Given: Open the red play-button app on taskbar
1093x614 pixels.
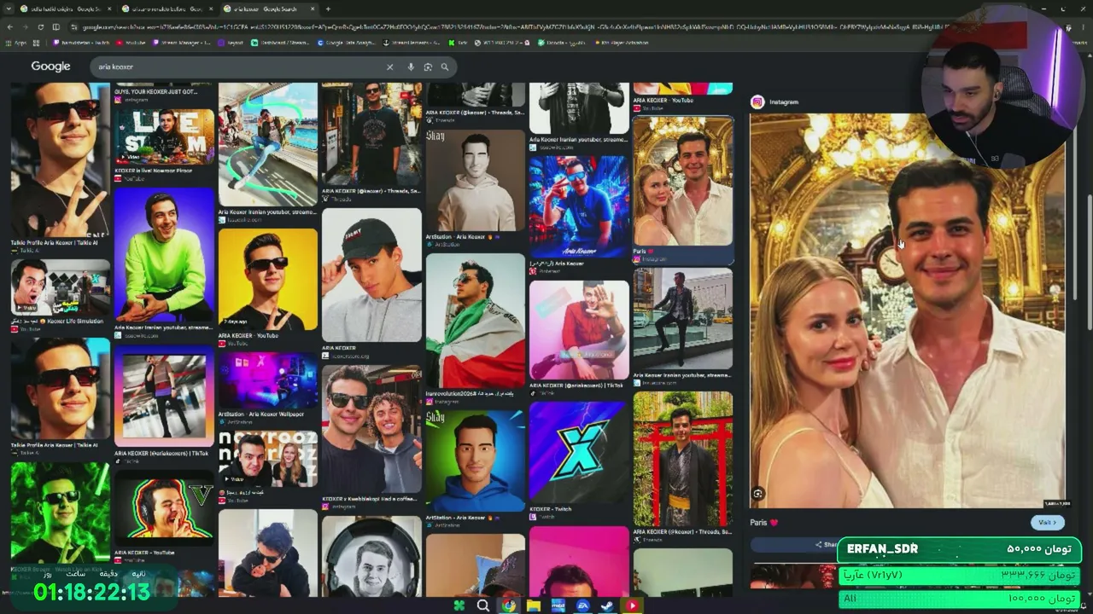Looking at the screenshot, I should (x=633, y=605).
